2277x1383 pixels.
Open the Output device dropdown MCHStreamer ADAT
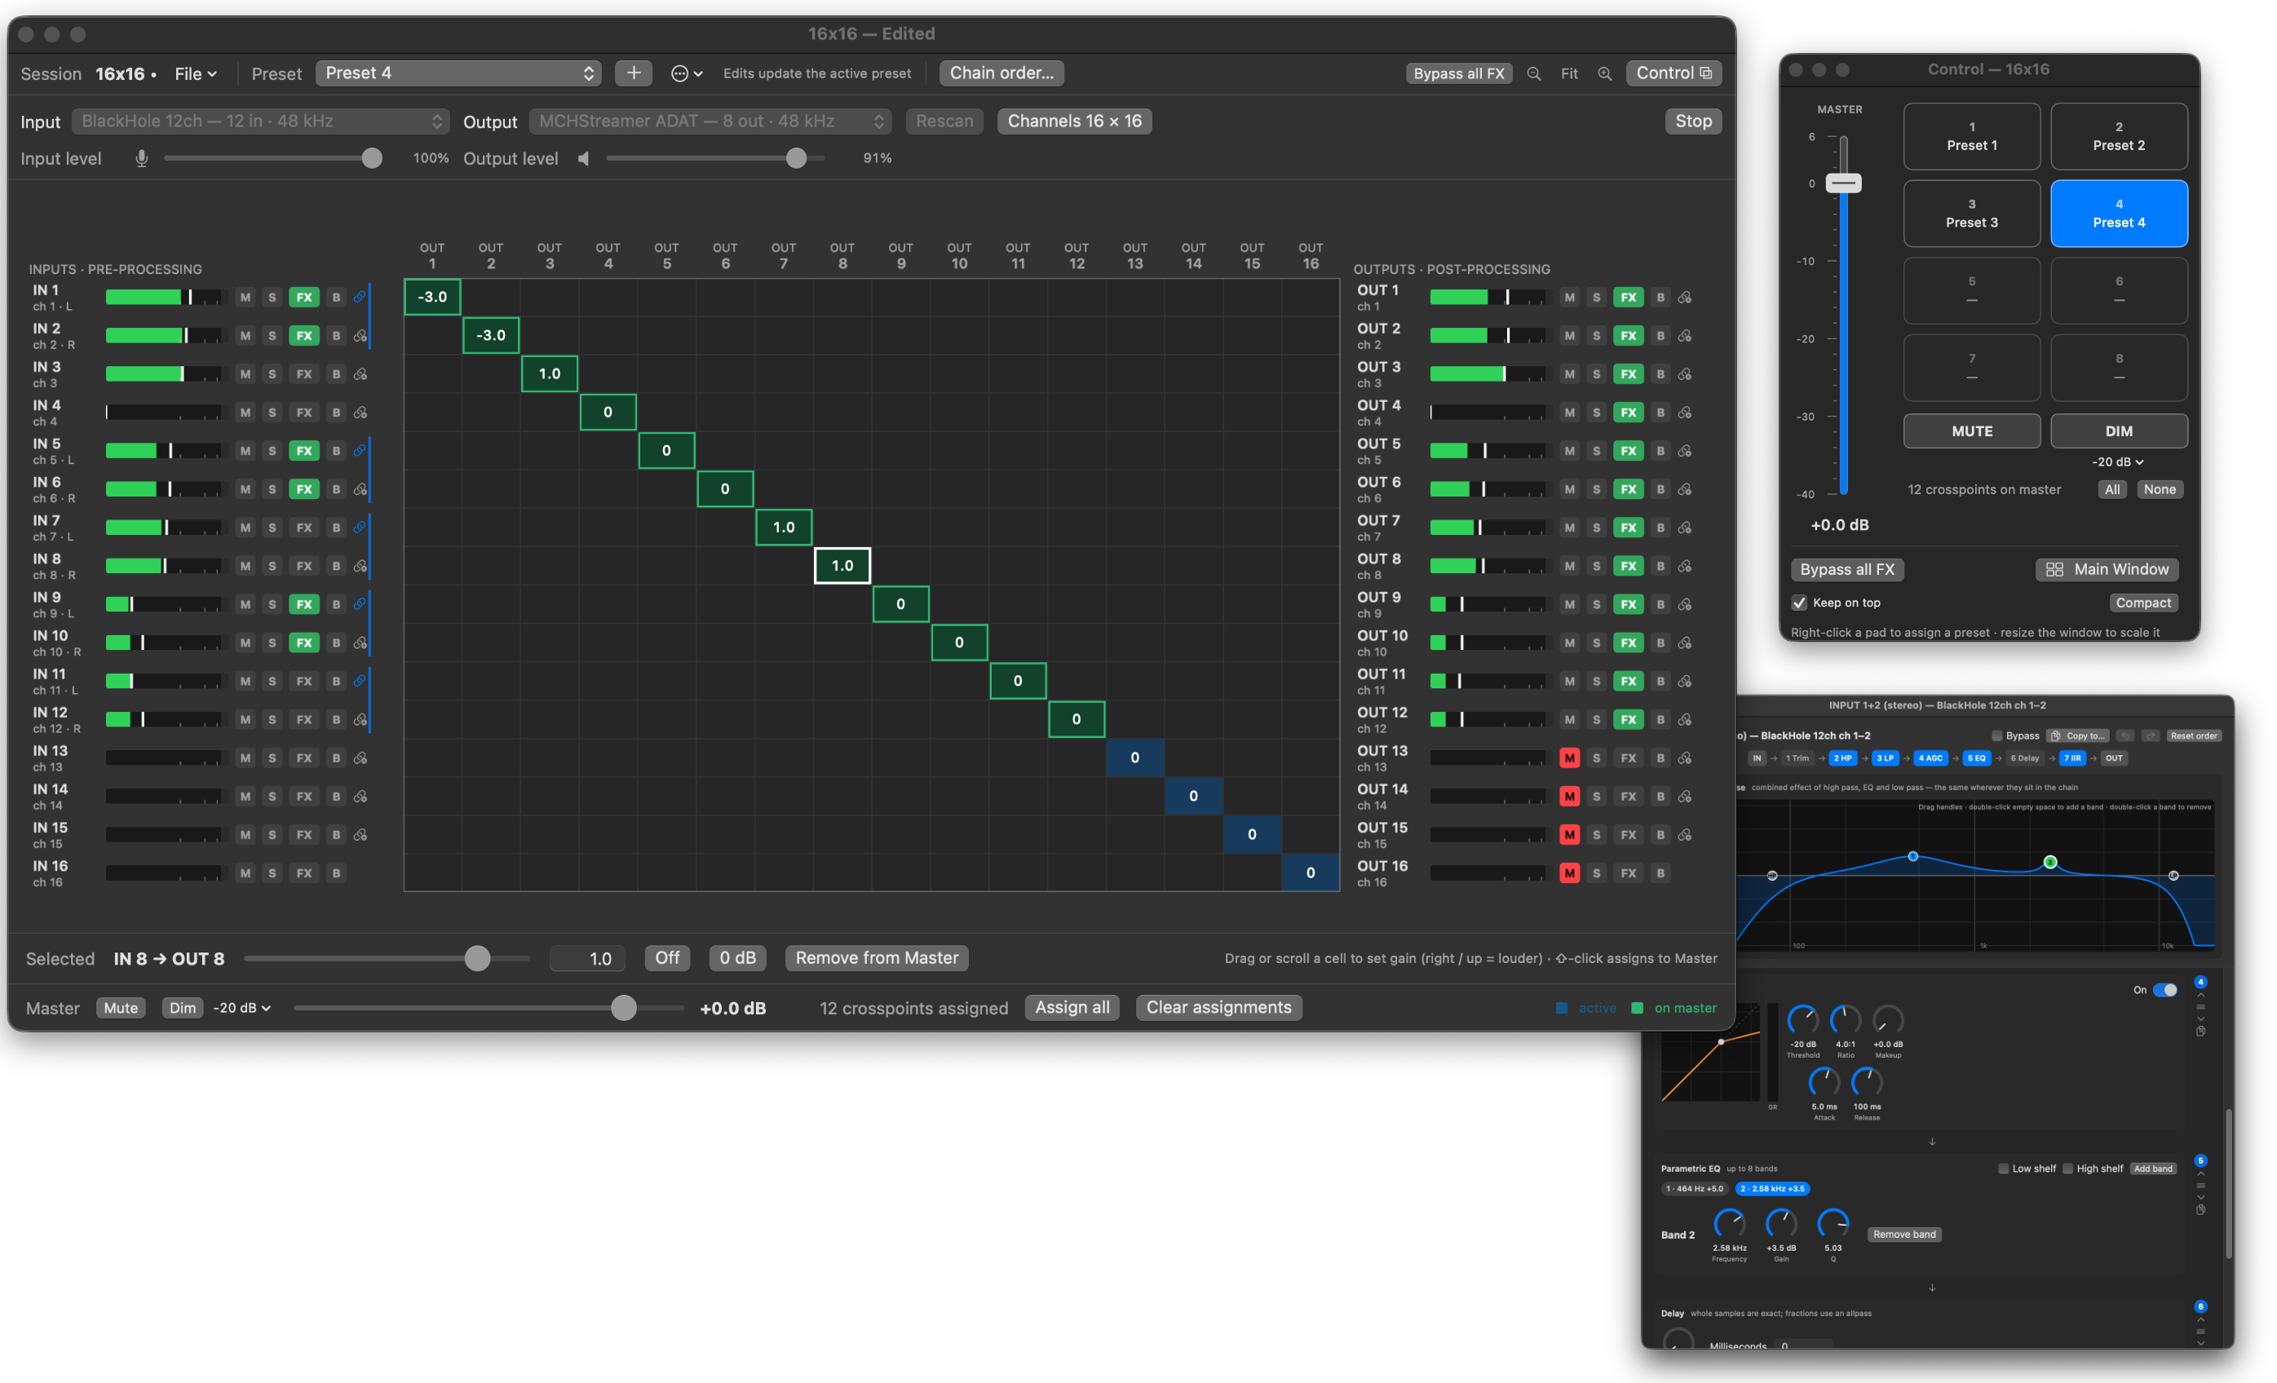(710, 121)
